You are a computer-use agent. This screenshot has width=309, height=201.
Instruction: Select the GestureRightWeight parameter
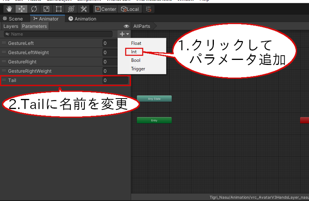click(x=30, y=71)
